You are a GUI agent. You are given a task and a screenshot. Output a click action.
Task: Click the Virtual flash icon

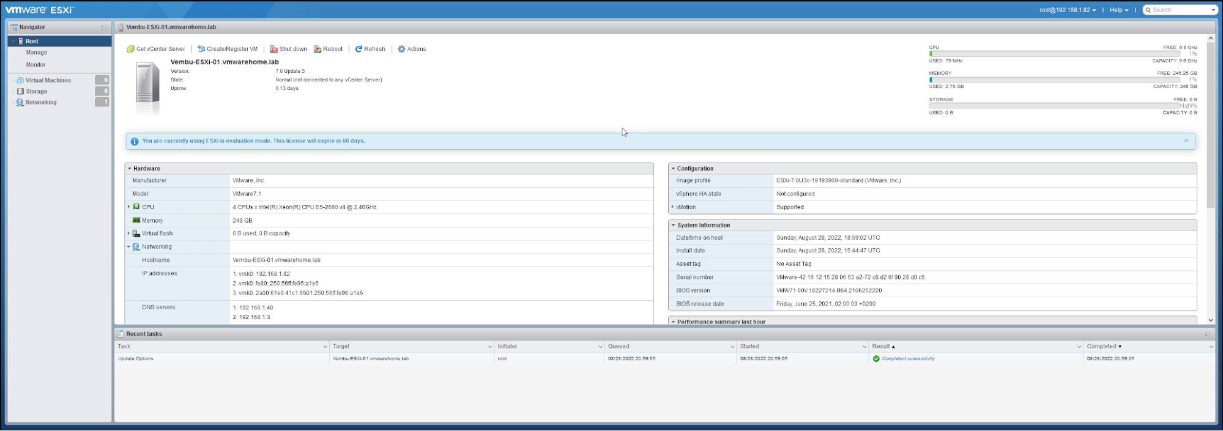click(x=136, y=234)
